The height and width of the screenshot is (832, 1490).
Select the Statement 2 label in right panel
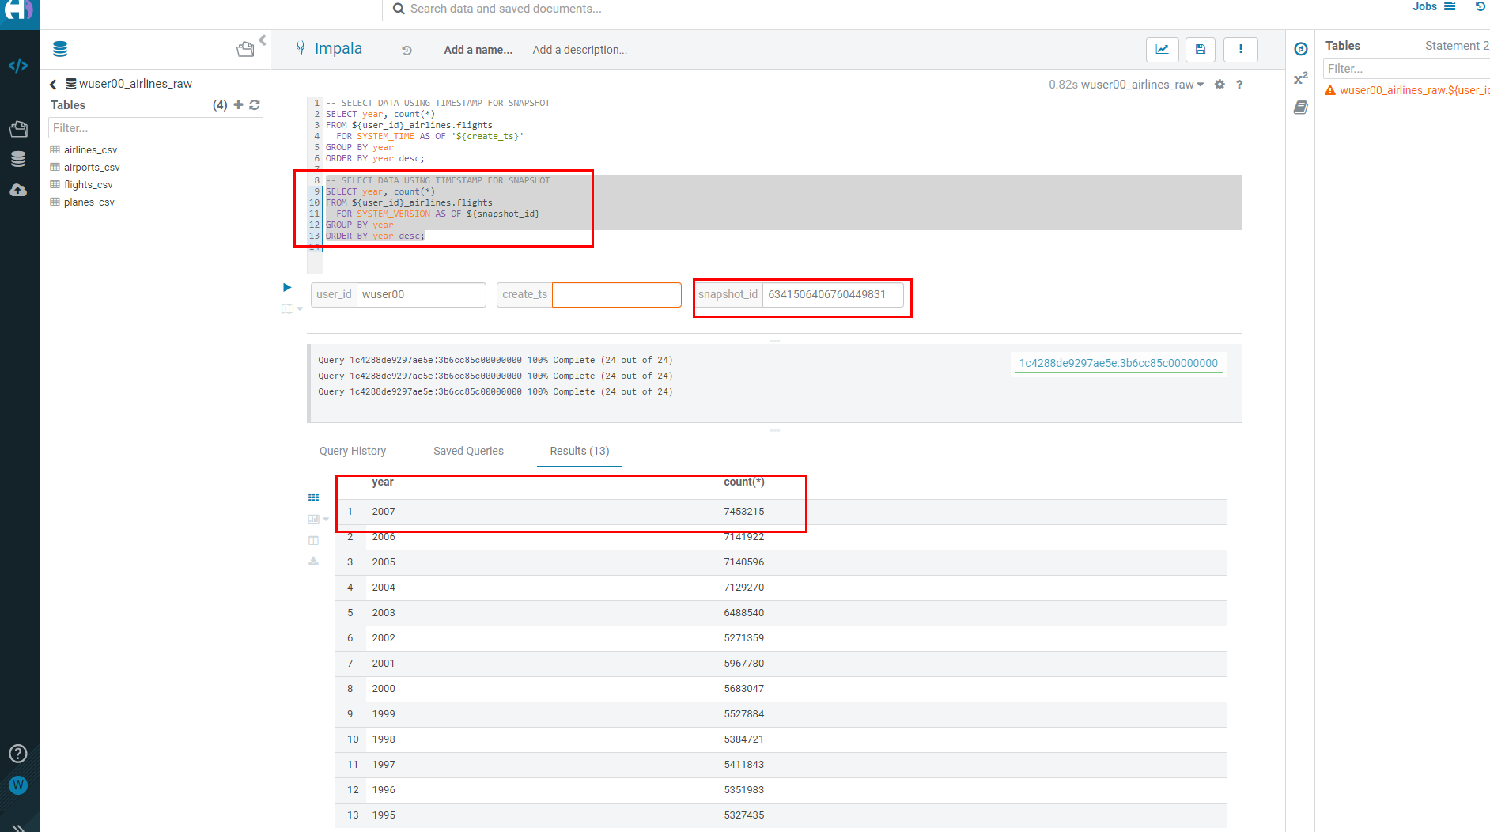pyautogui.click(x=1457, y=46)
